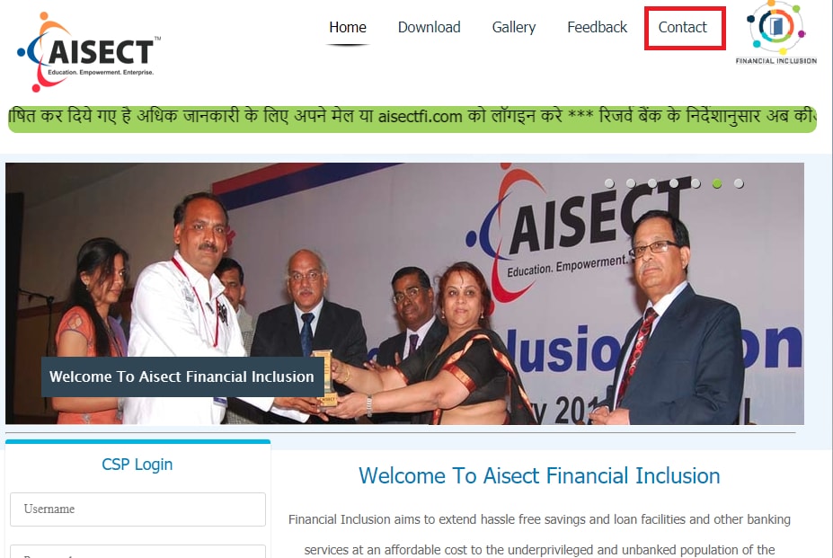
Task: Select the last slideshow pagination dot
Action: coord(739,183)
